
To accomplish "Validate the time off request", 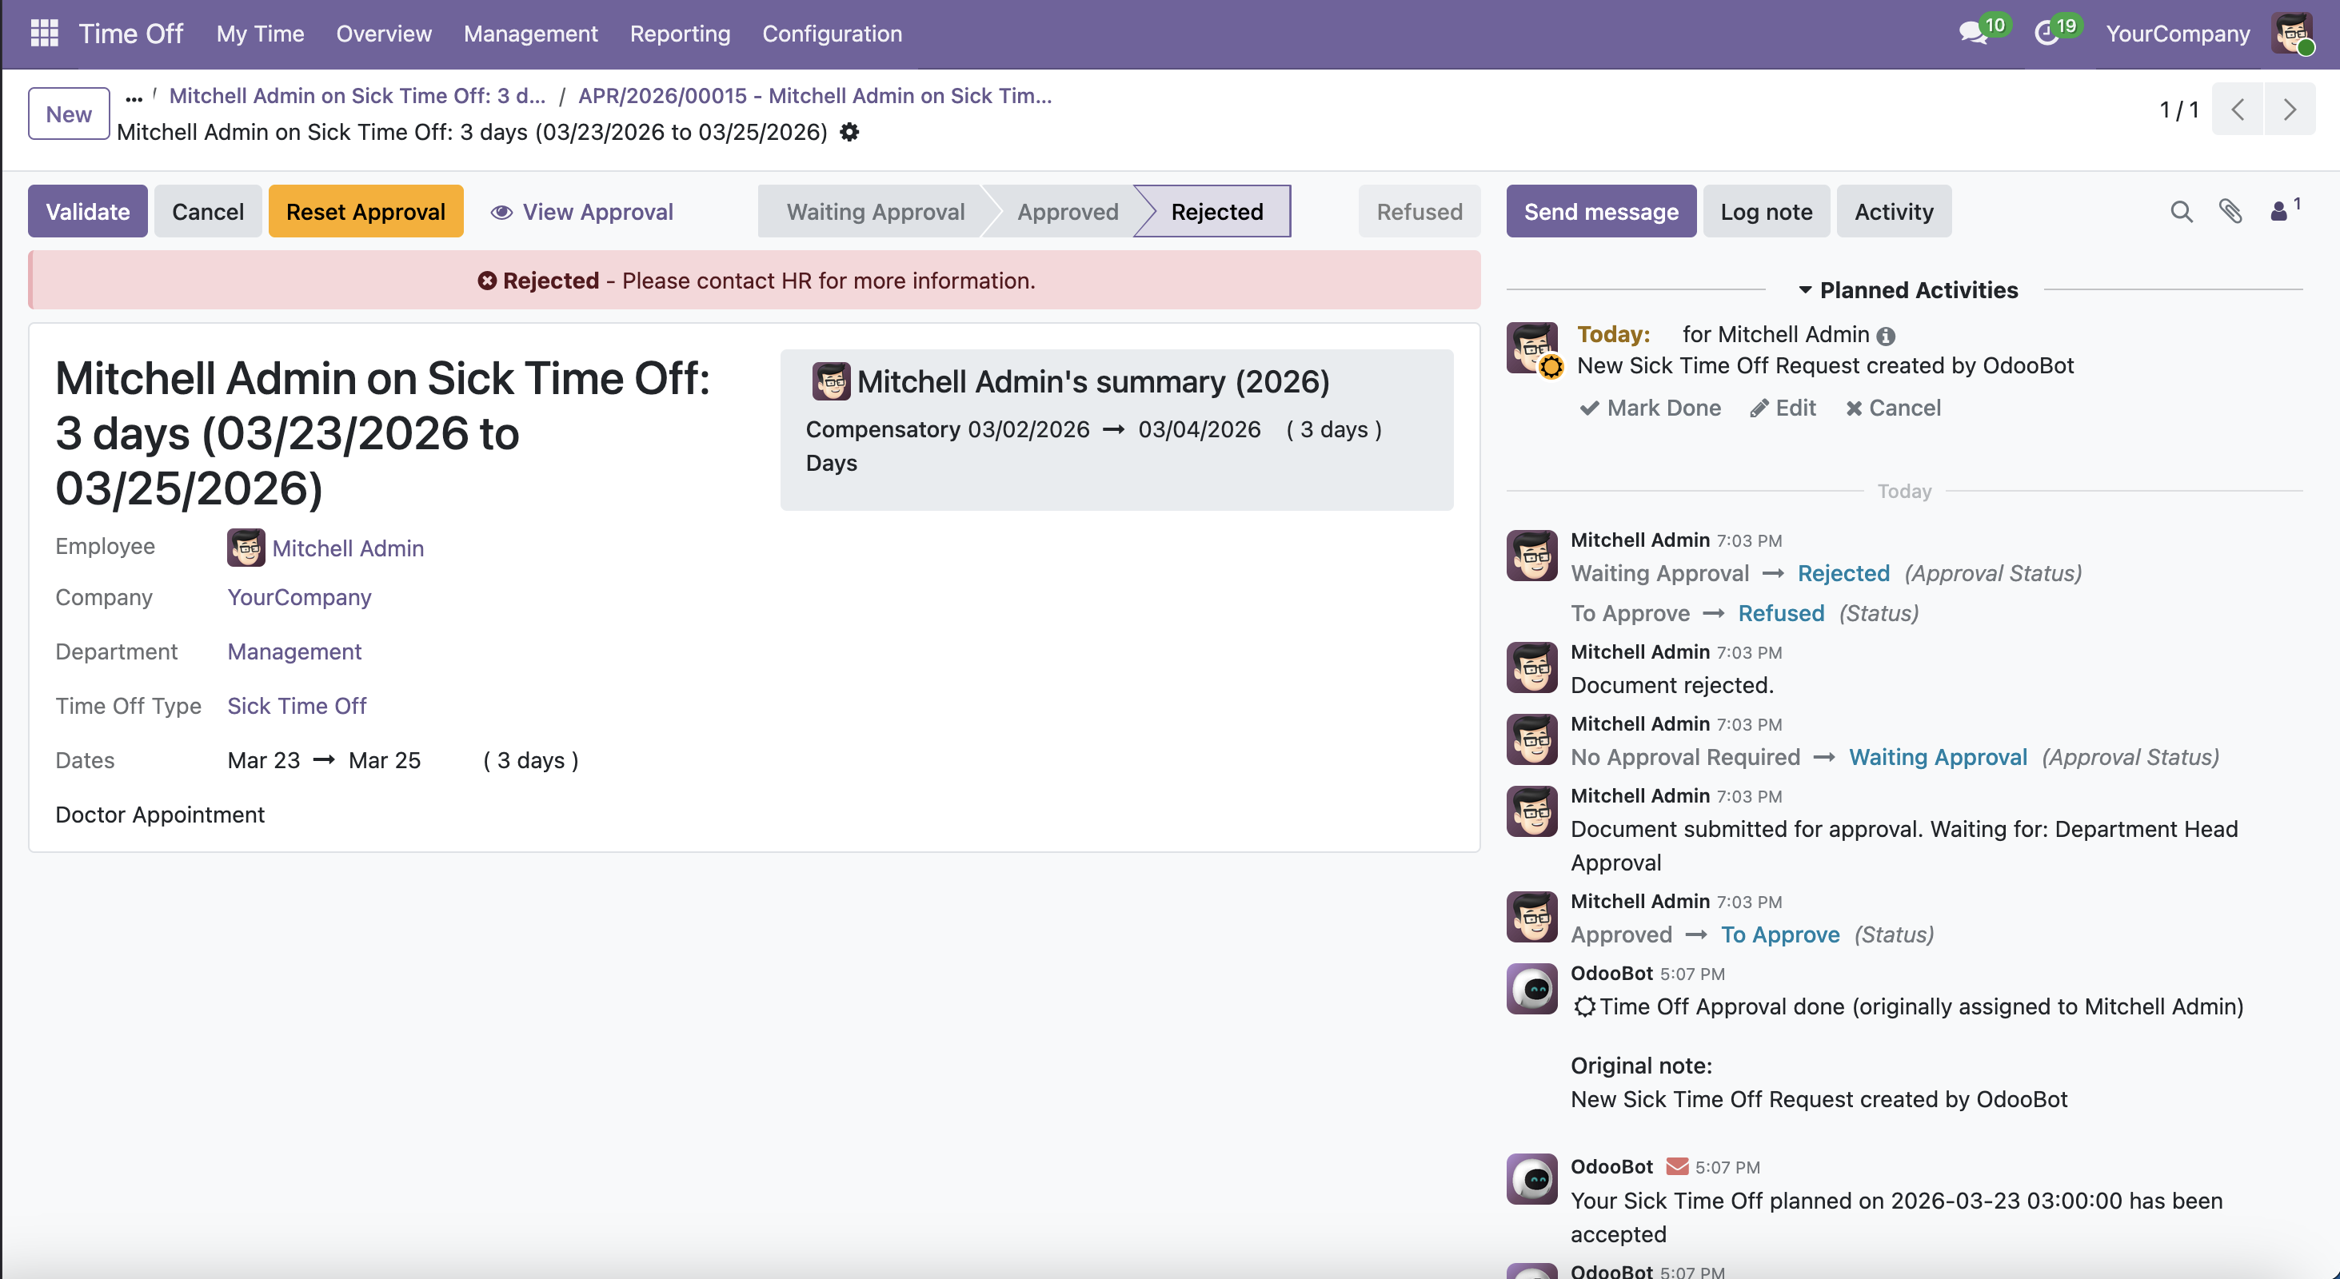I will coord(87,212).
